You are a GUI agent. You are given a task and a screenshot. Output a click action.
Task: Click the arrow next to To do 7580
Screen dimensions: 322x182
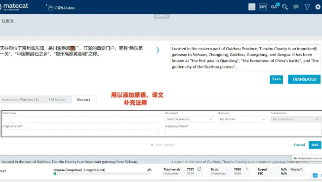[x=246, y=169]
